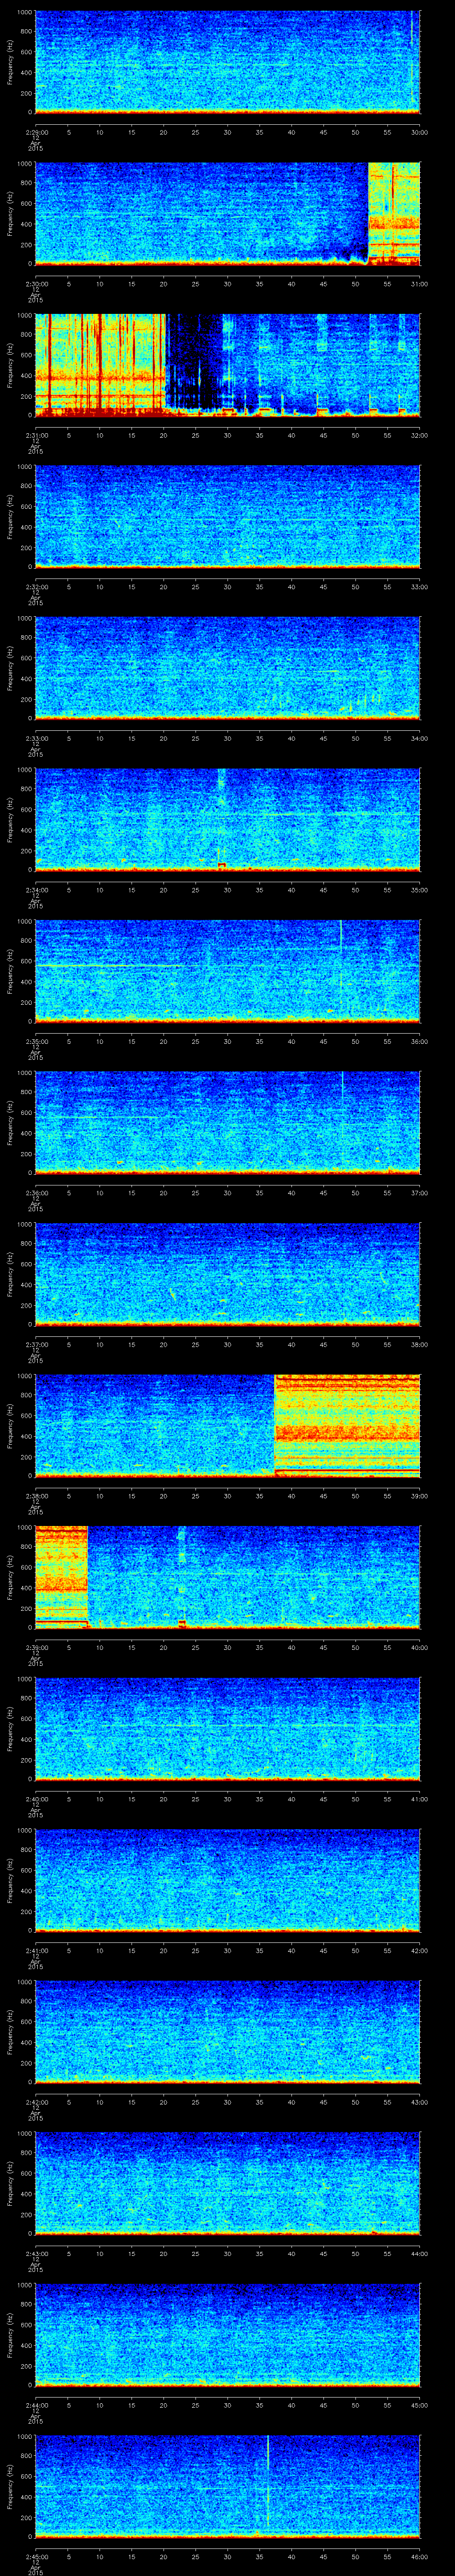The height and width of the screenshot is (2576, 455).
Task: Click the loud block at the start of the 2:39:00 spectrogram
Action: tap(62, 1577)
